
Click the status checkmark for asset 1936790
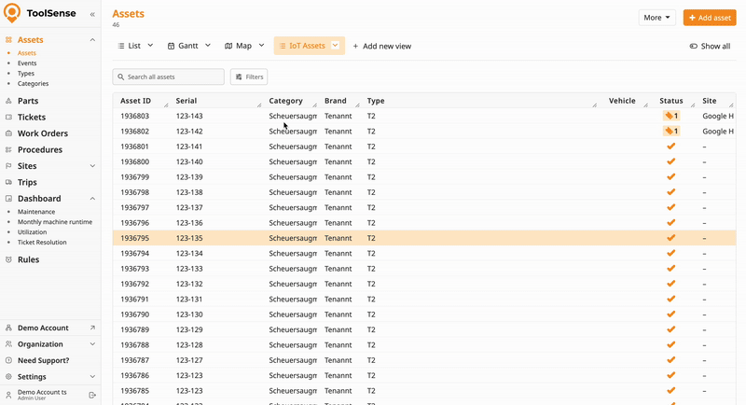tap(670, 314)
